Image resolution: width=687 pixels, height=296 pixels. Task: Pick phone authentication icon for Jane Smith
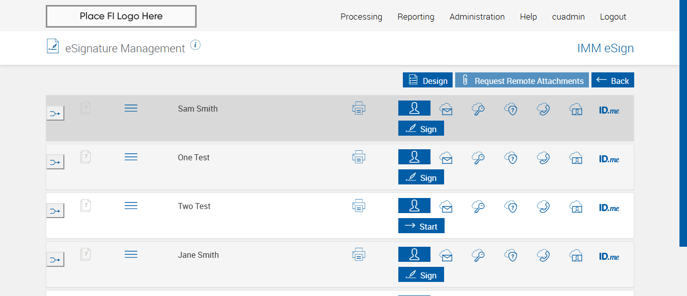[543, 255]
